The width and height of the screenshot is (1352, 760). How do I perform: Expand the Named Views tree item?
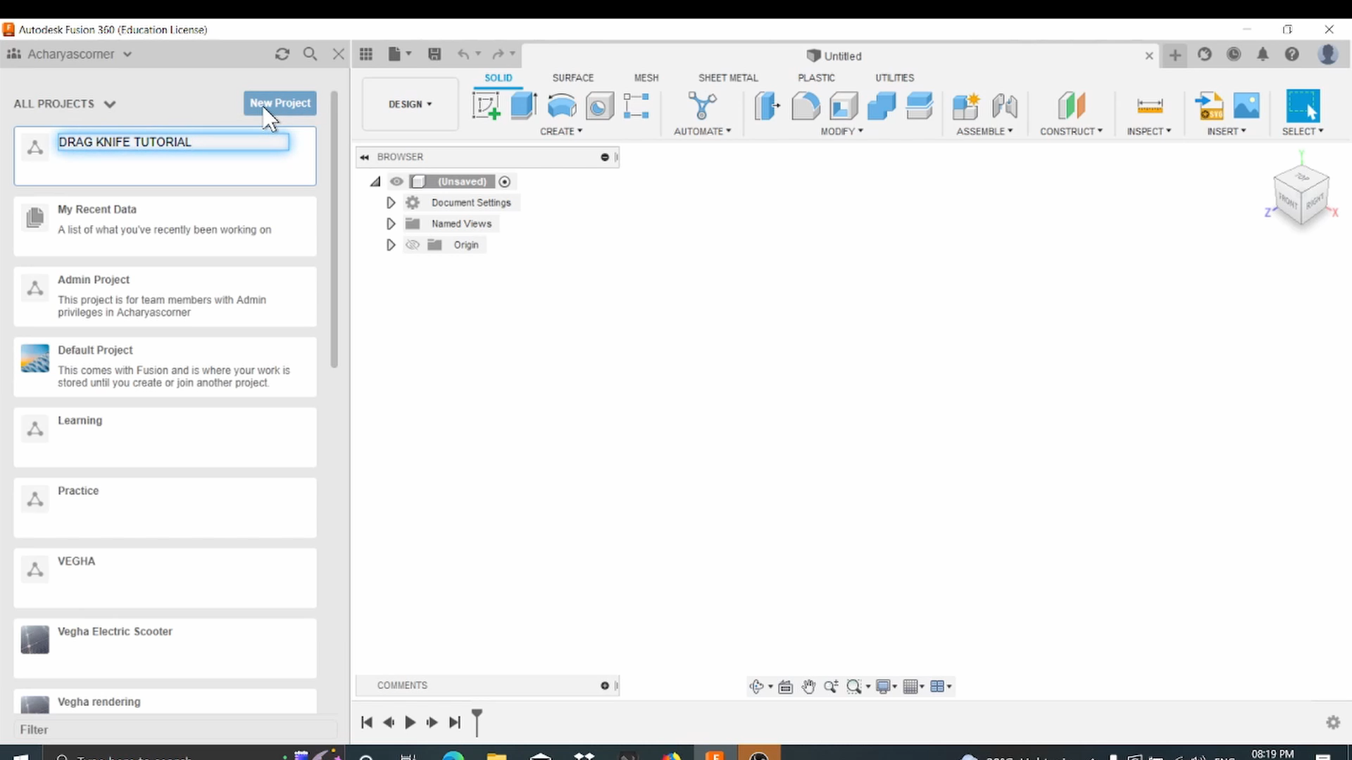391,223
